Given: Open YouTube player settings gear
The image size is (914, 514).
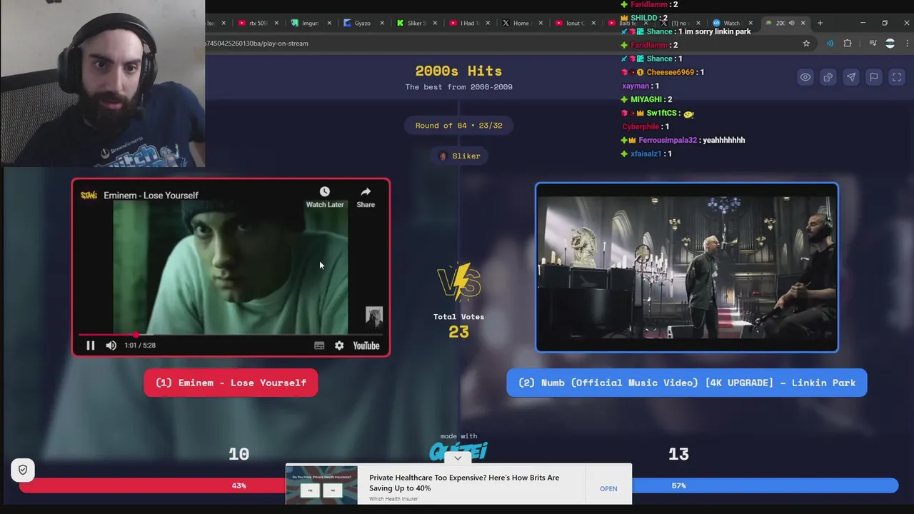Looking at the screenshot, I should tap(339, 346).
